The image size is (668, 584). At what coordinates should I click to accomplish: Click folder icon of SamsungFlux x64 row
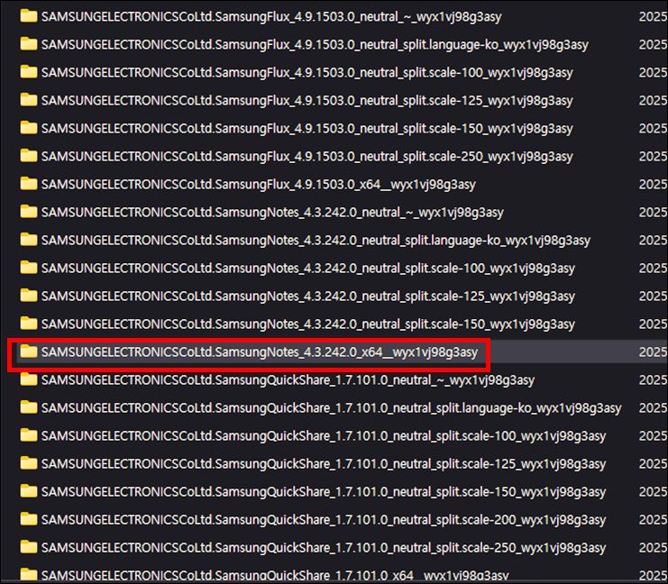pos(29,184)
